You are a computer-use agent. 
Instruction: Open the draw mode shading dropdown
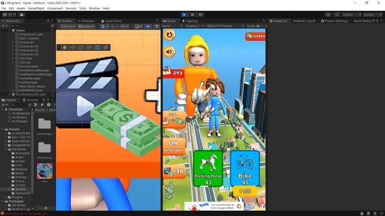pos(138,26)
